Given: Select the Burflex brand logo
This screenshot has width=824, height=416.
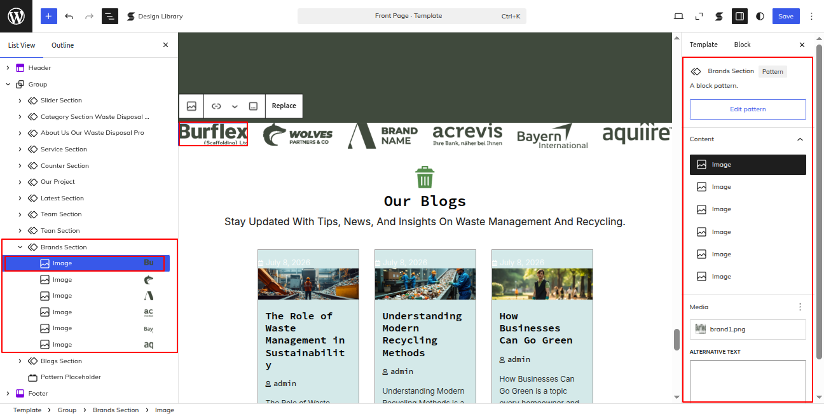Looking at the screenshot, I should pyautogui.click(x=213, y=134).
